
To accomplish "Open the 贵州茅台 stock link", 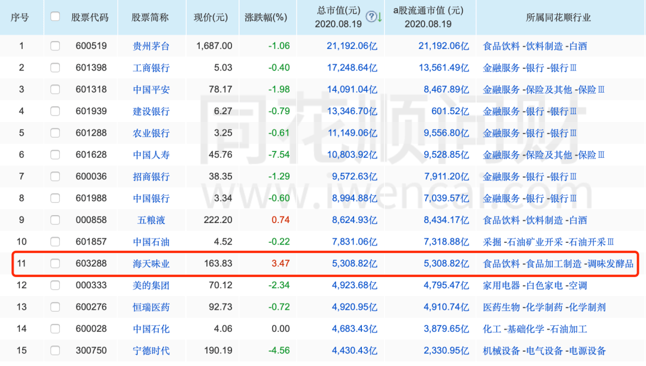I will click(x=151, y=45).
